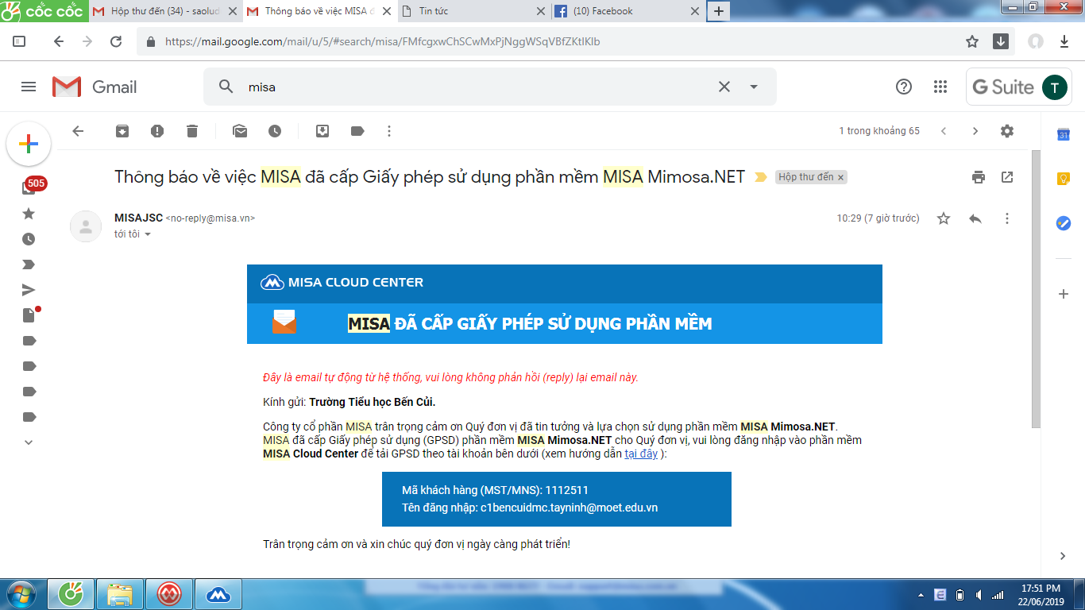Navigate browser back
This screenshot has width=1085, height=610.
point(58,41)
